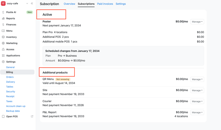Open Postie AI from the sidebar
This screenshot has height=130, width=221.
coord(11,12)
